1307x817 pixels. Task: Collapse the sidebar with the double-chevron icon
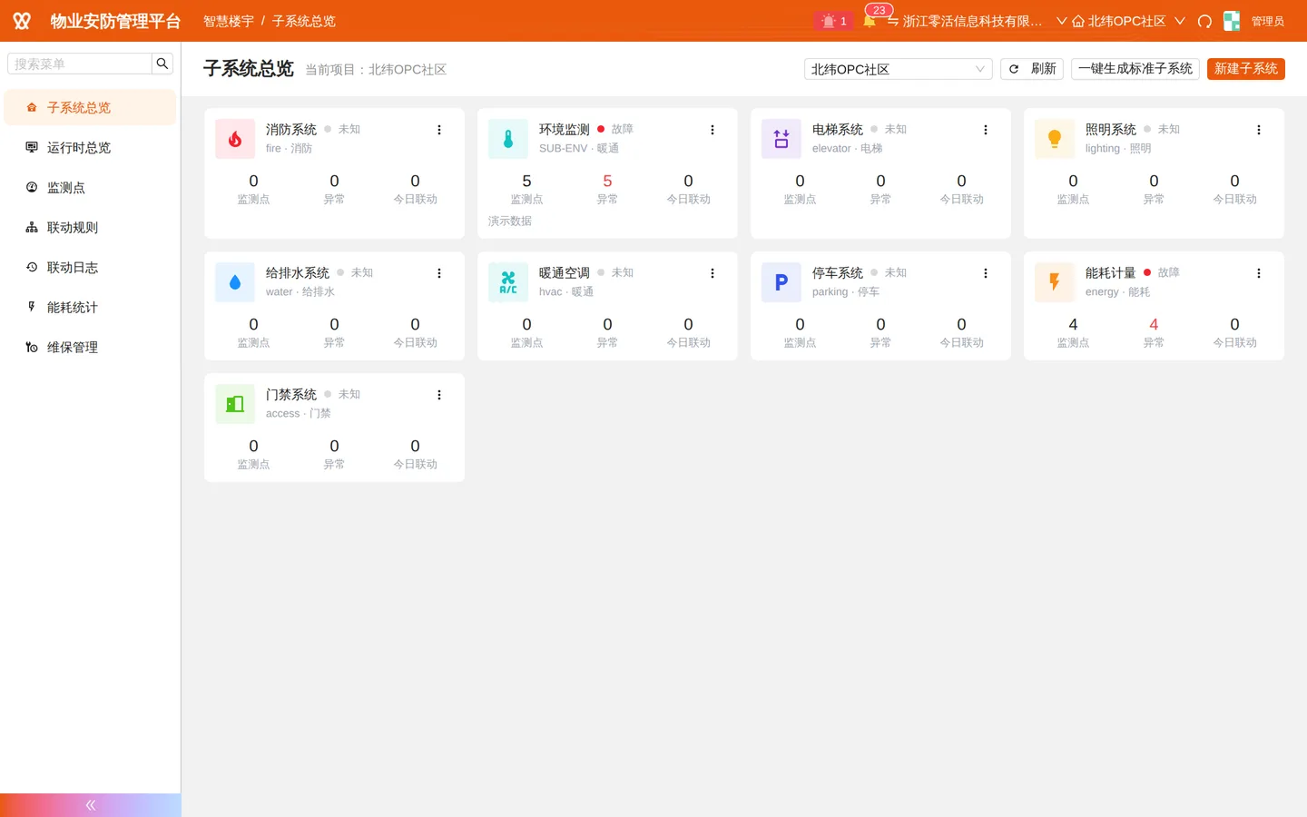coord(91,805)
